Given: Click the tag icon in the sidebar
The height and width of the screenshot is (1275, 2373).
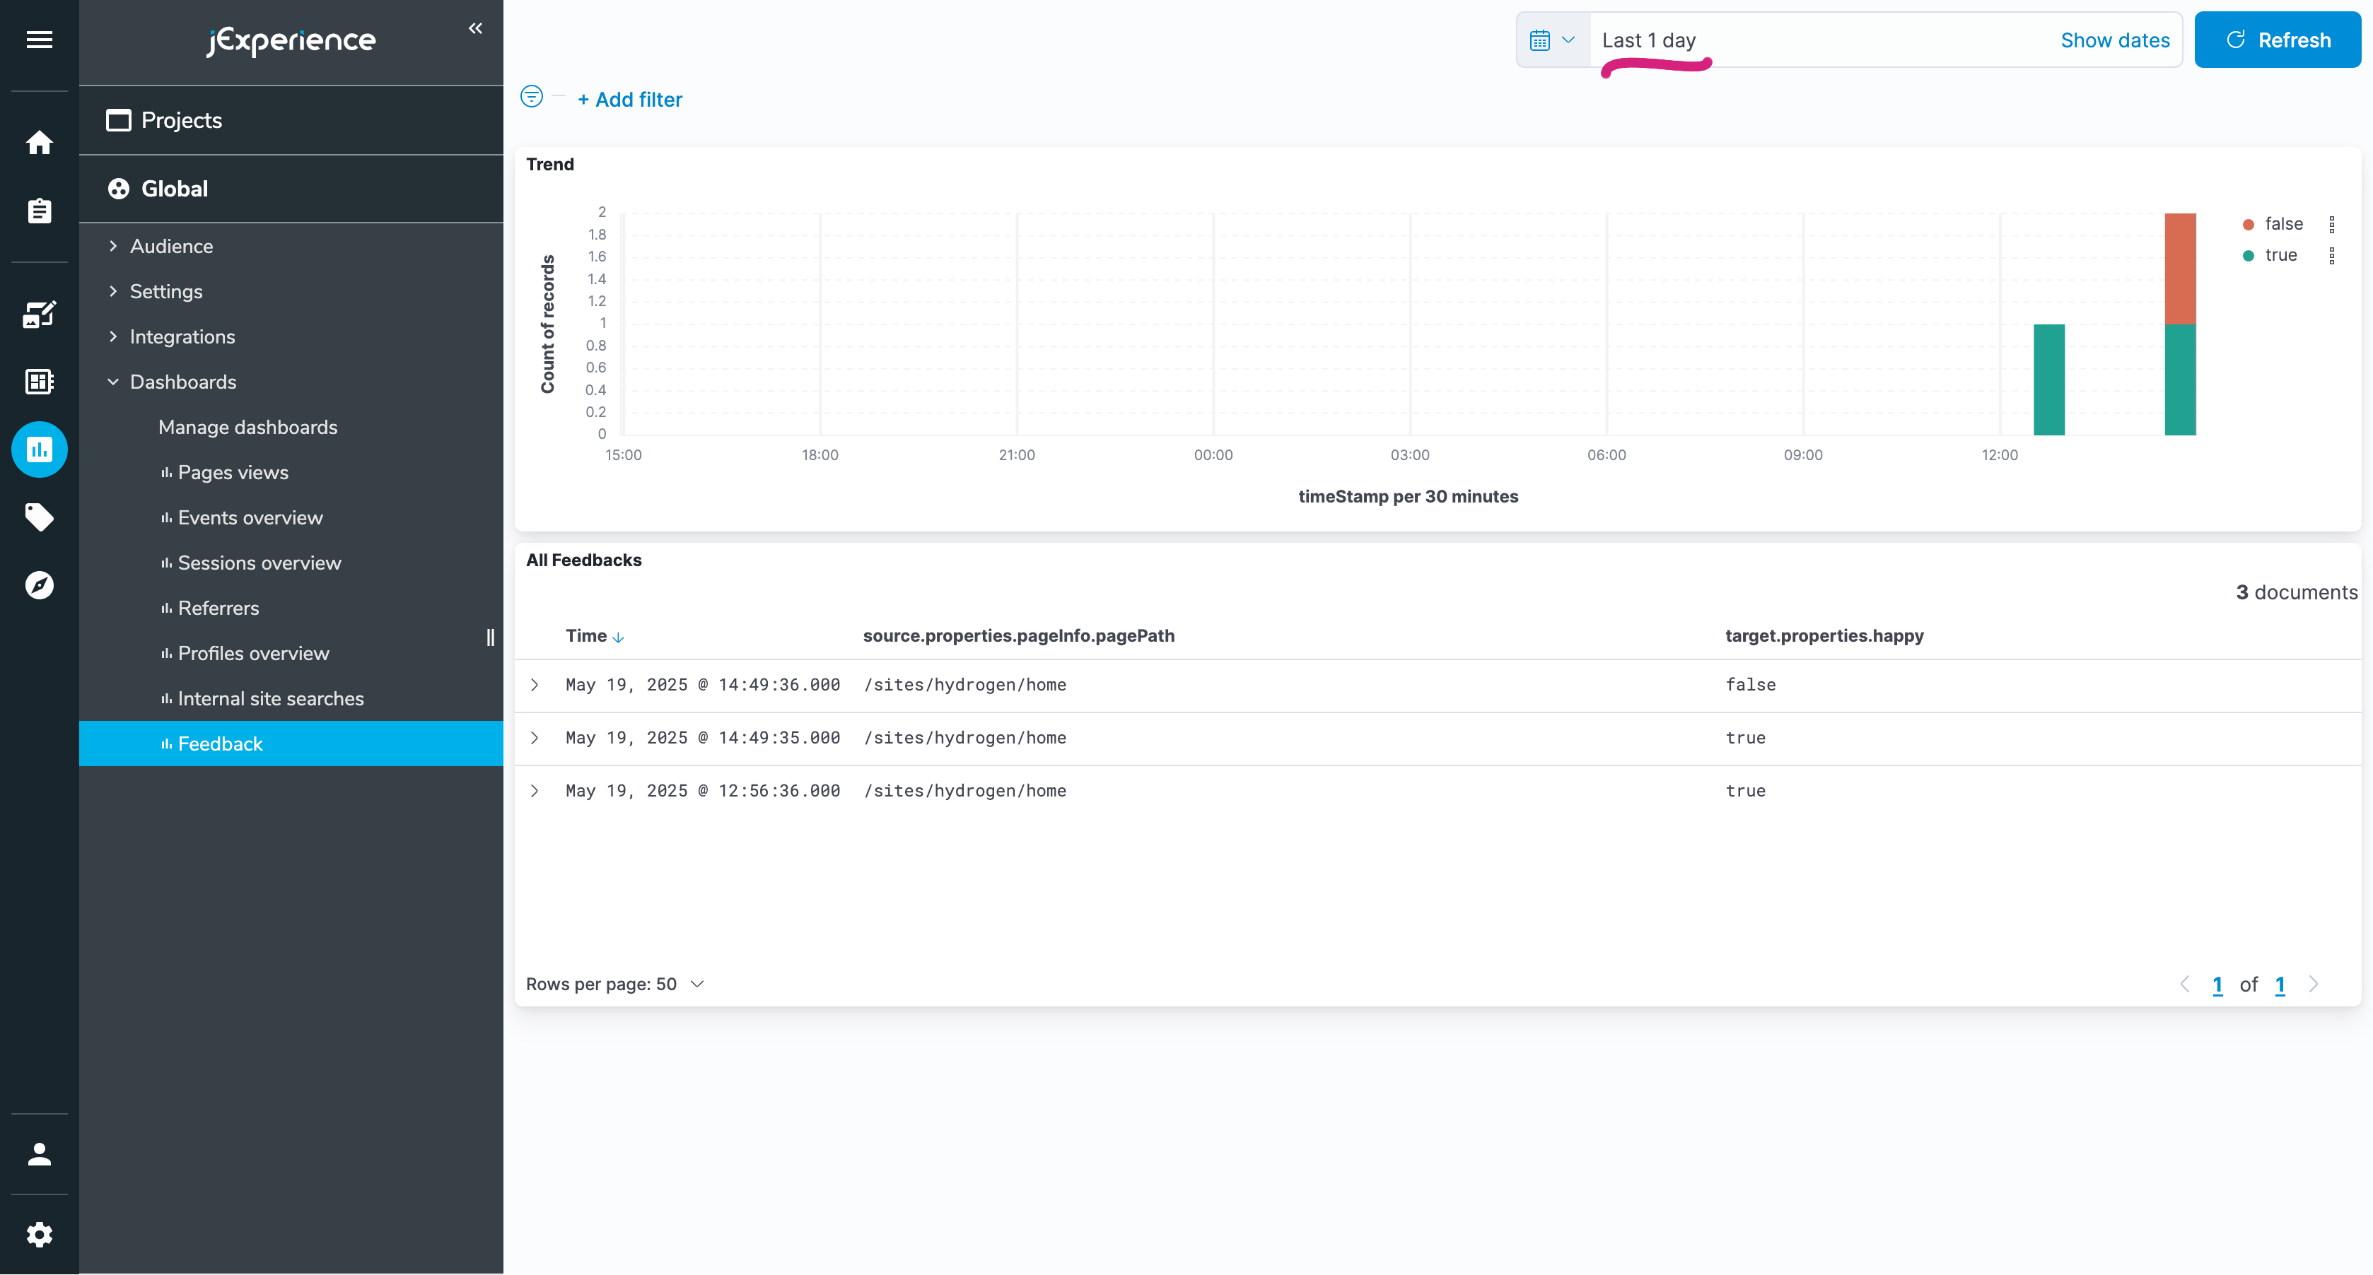Looking at the screenshot, I should 39,517.
